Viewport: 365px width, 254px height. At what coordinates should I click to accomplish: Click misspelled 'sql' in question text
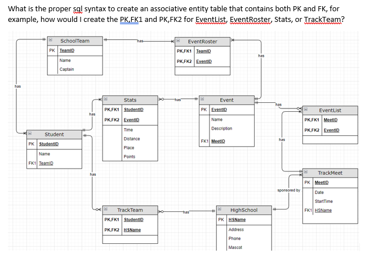pyautogui.click(x=78, y=9)
